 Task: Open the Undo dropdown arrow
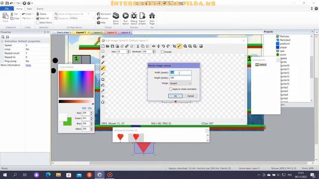pos(33,14)
